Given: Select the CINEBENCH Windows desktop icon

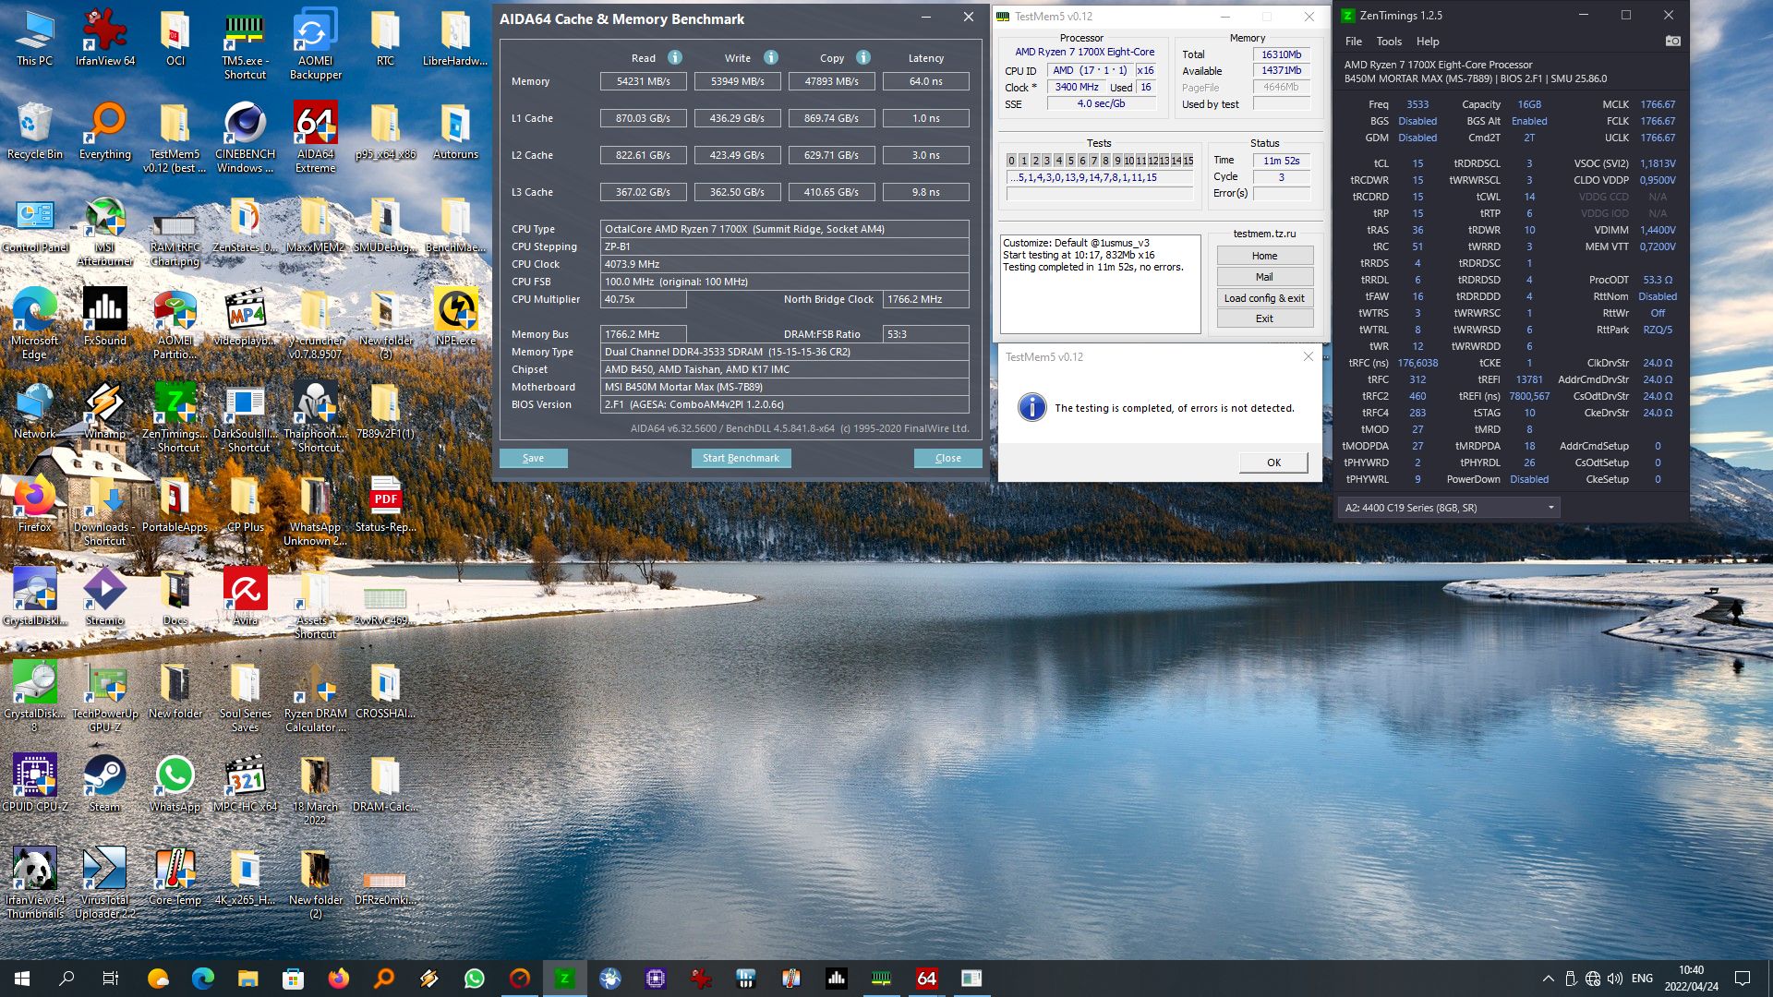Looking at the screenshot, I should click(x=246, y=138).
